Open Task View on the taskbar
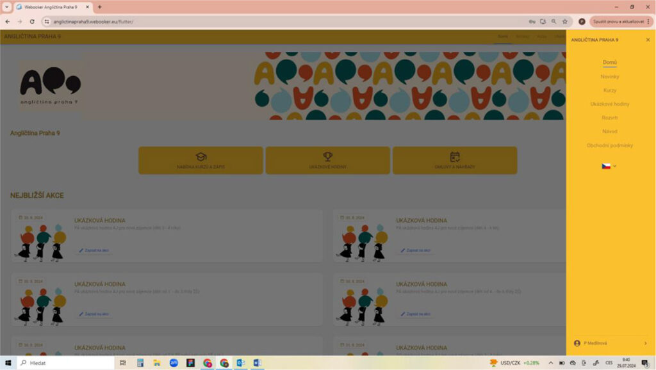The width and height of the screenshot is (656, 370). (x=123, y=363)
